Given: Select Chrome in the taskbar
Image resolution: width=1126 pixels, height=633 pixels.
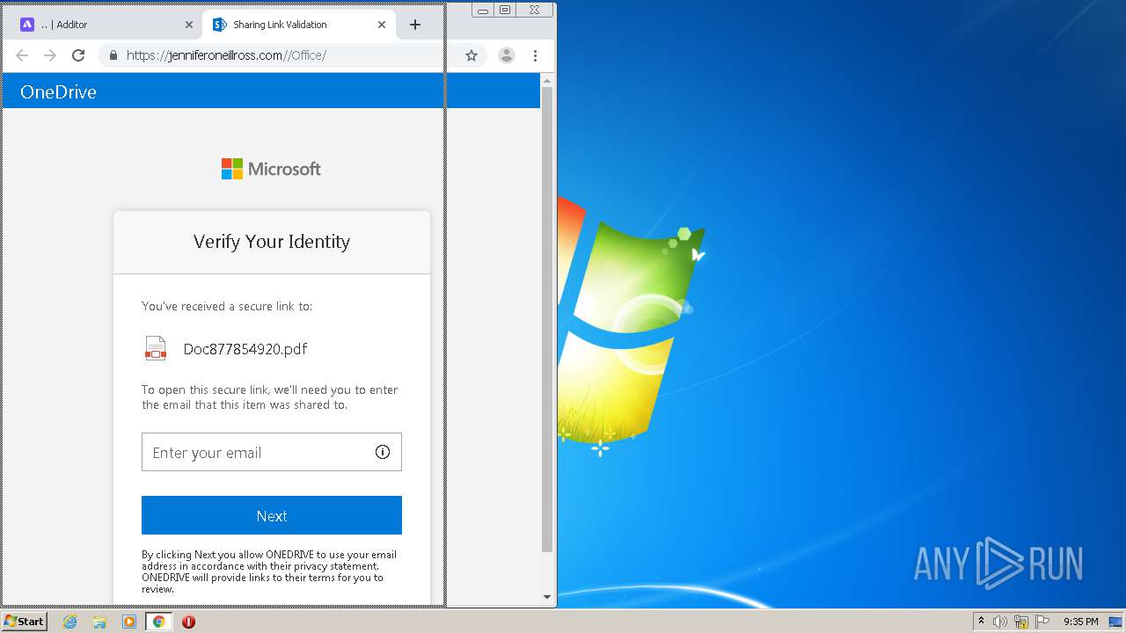Looking at the screenshot, I should (x=159, y=622).
